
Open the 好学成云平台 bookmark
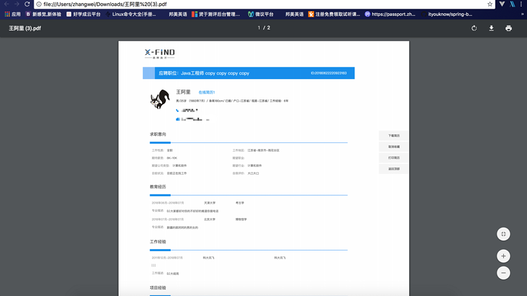pyautogui.click(x=83, y=14)
